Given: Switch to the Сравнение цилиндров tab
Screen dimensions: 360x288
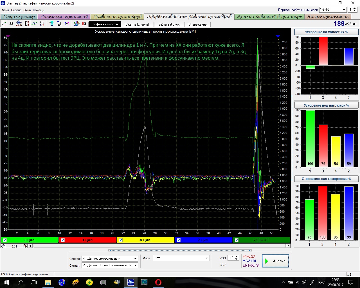Looking at the screenshot, I should 117,17.
